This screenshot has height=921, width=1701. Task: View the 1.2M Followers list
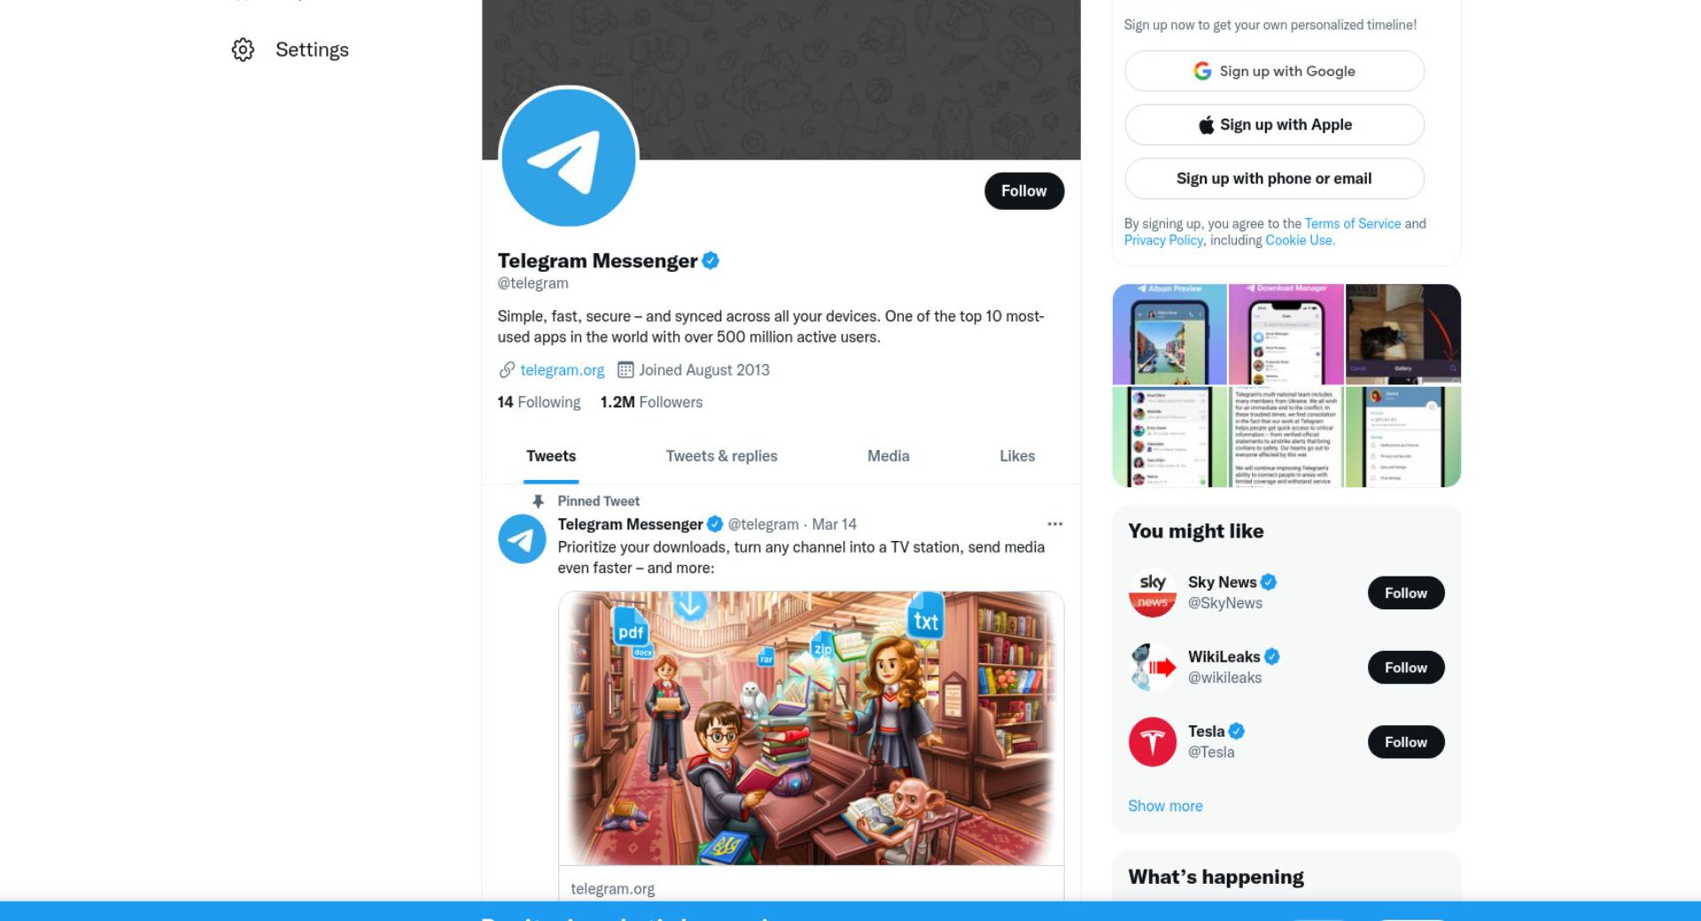coord(651,402)
